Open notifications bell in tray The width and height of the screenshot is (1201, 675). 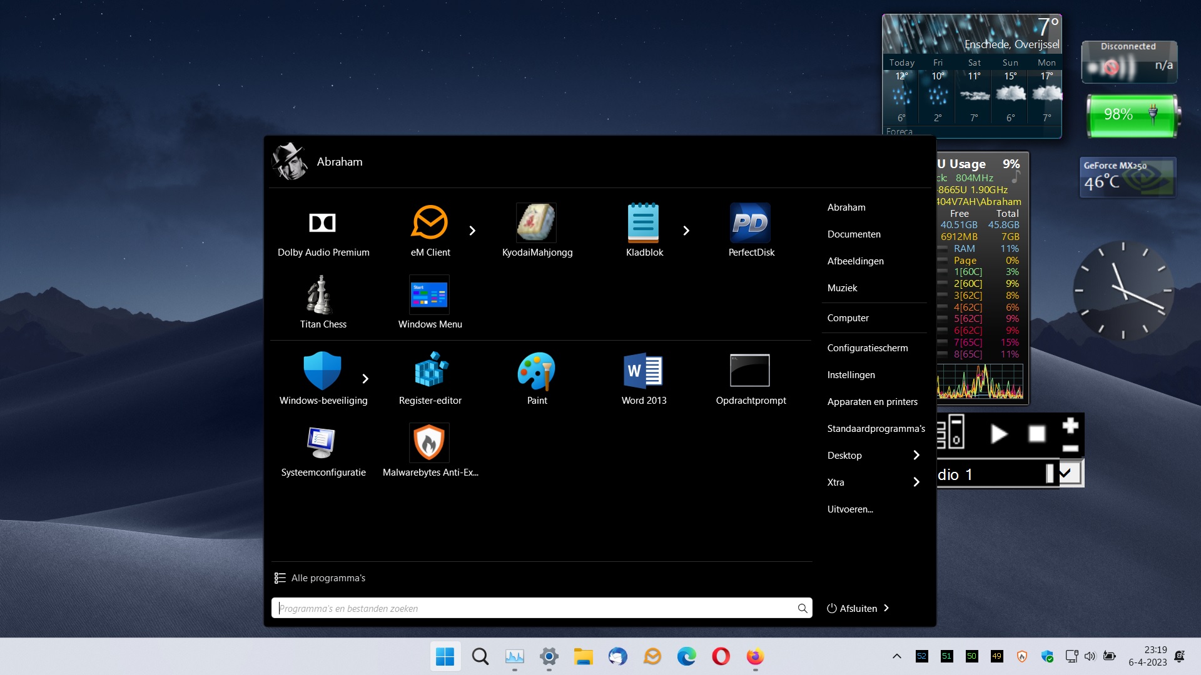(1179, 656)
